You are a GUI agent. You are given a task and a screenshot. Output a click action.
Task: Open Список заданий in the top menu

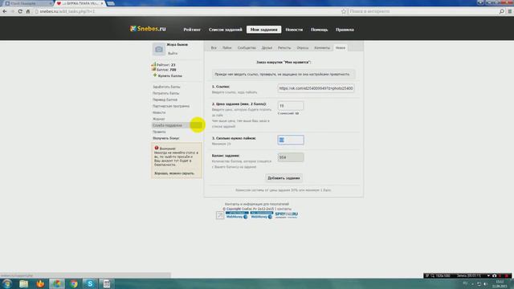[225, 30]
